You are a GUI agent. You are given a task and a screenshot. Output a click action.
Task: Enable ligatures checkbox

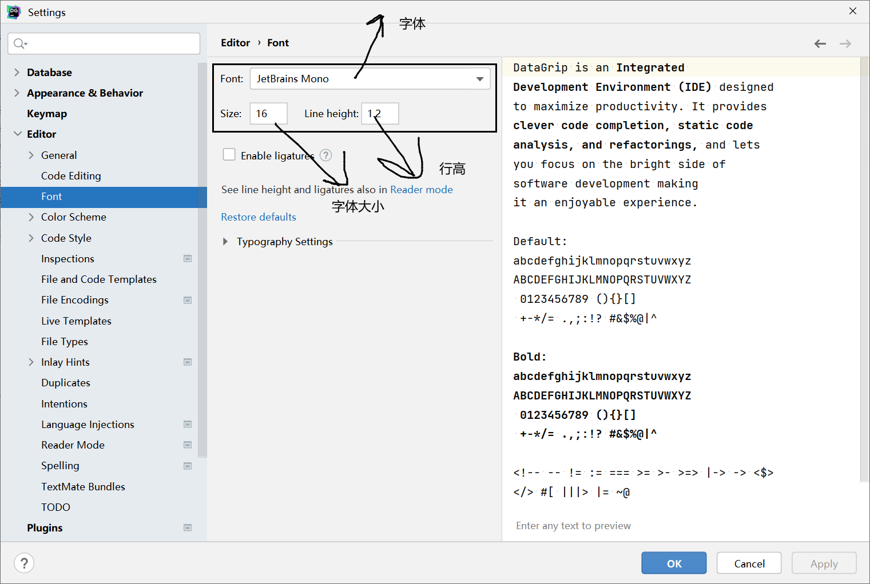tap(229, 155)
